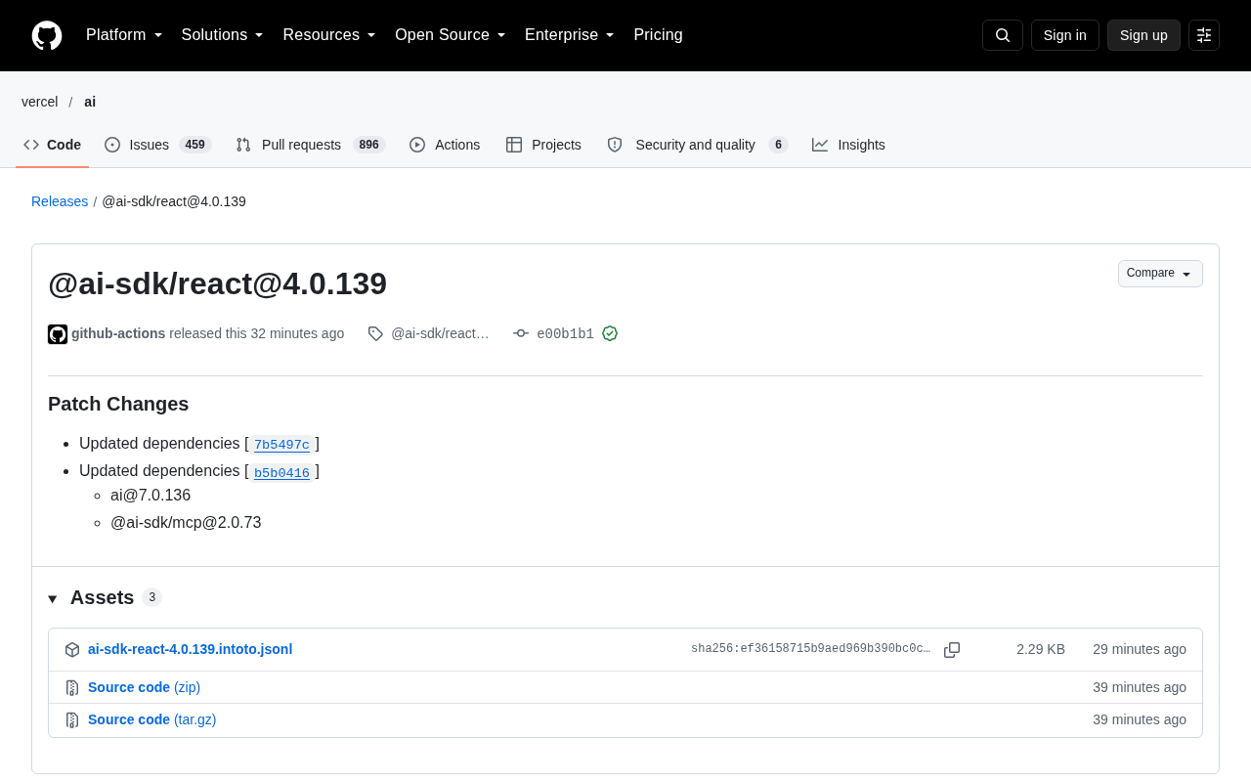1251x782 pixels.
Task: Switch to the Projects tab
Action: (543, 145)
